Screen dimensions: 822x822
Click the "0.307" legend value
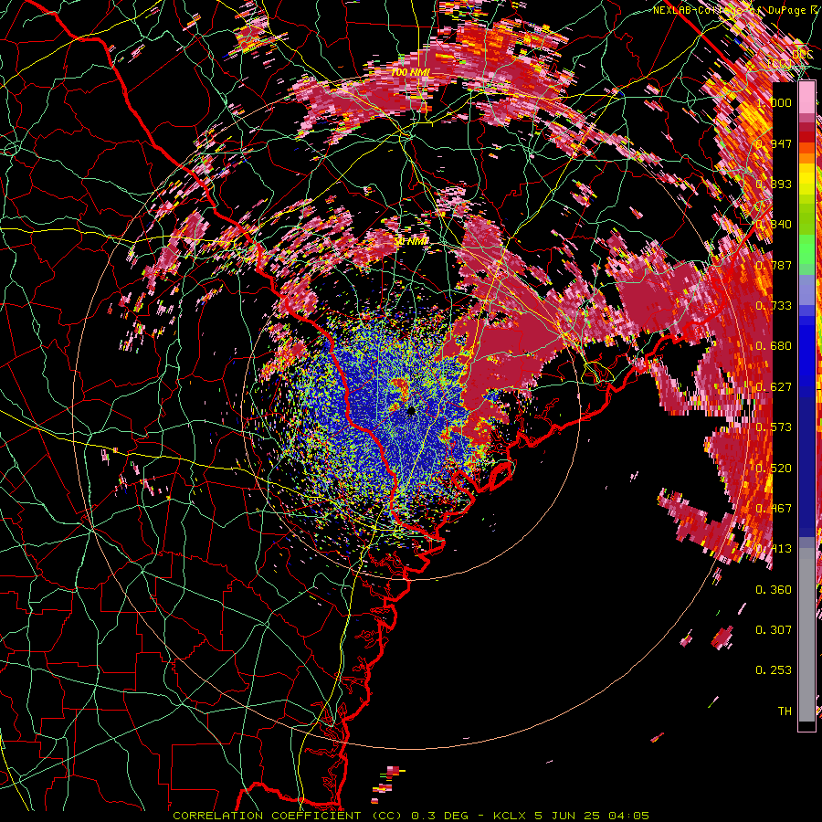(775, 630)
